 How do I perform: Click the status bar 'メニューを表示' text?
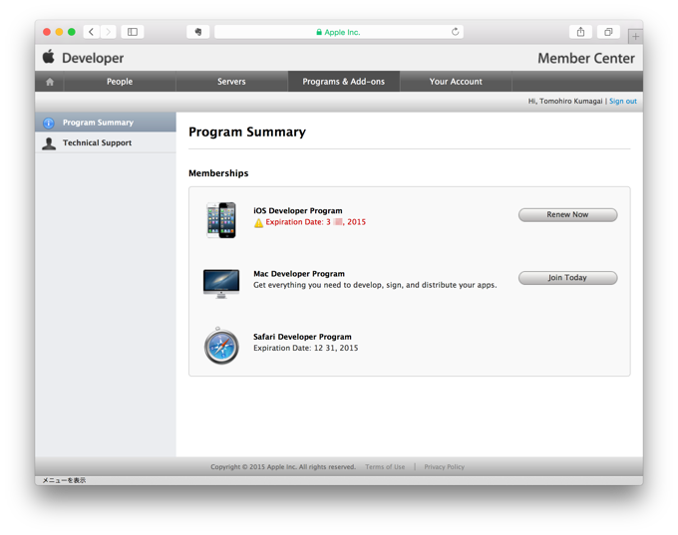pos(64,480)
